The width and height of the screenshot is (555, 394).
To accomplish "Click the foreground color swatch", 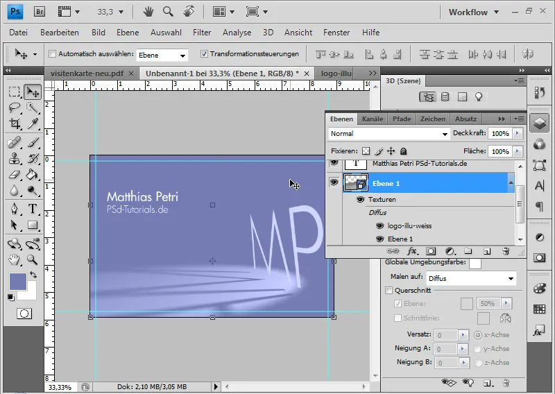I will [x=18, y=282].
